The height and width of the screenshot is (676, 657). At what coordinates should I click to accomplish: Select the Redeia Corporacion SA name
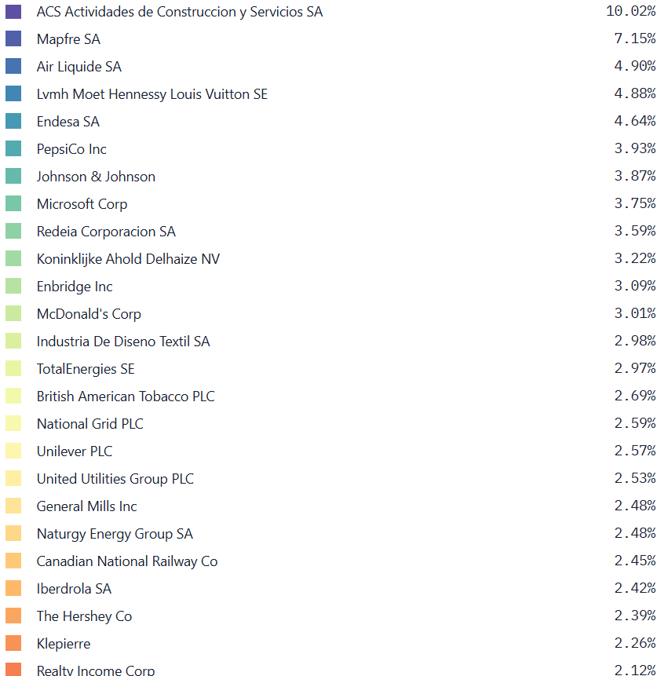(x=106, y=232)
